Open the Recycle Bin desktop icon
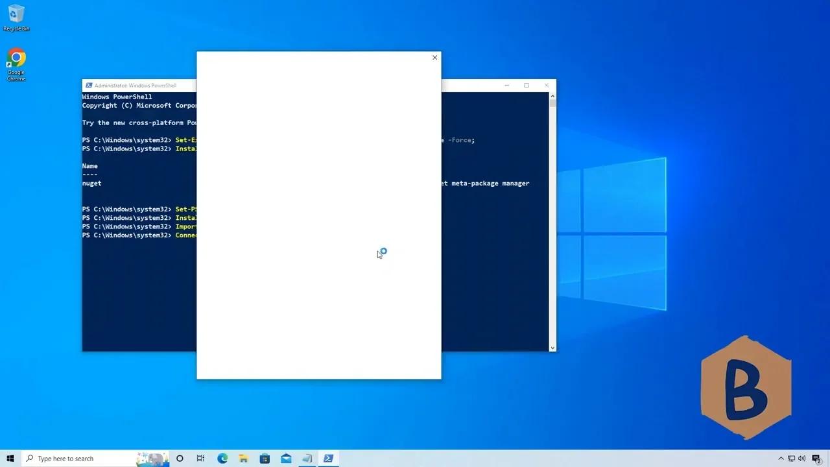 (x=16, y=17)
